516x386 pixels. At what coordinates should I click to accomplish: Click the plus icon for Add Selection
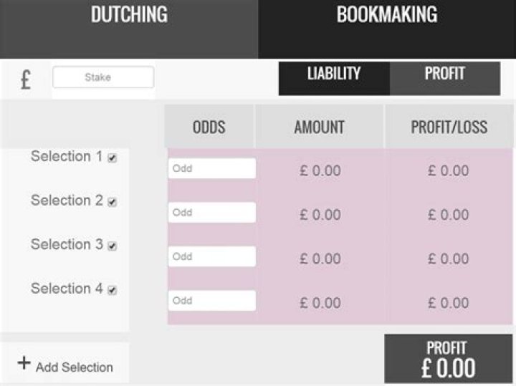(x=24, y=363)
